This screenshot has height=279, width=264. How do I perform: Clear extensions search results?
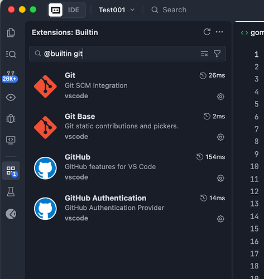click(204, 54)
